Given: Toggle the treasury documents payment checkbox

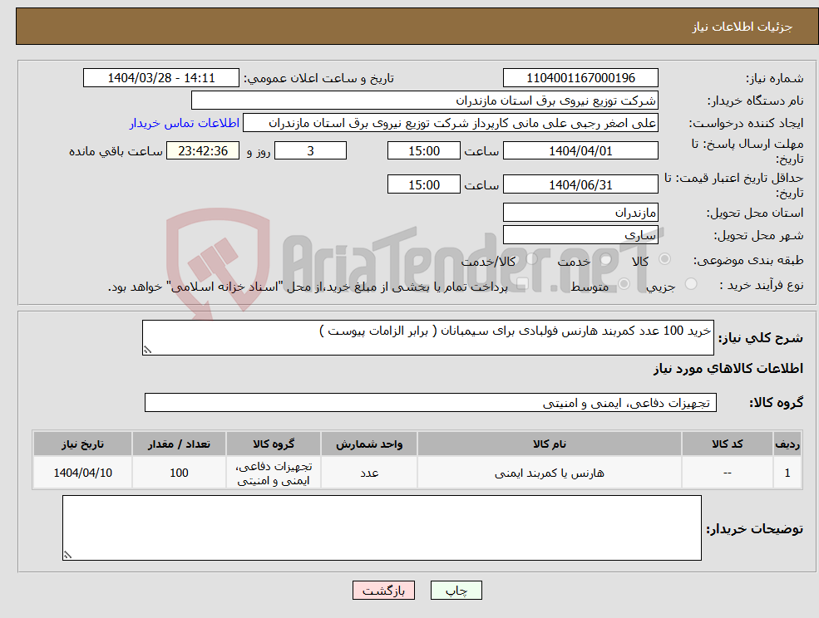Looking at the screenshot, I should click(522, 283).
